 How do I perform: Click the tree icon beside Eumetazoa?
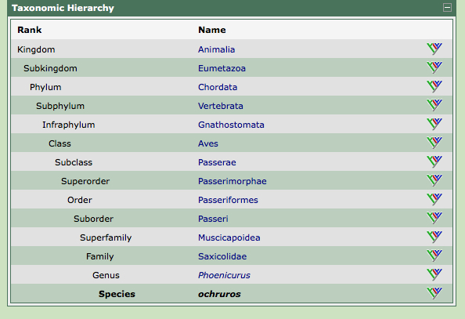pyautogui.click(x=434, y=67)
